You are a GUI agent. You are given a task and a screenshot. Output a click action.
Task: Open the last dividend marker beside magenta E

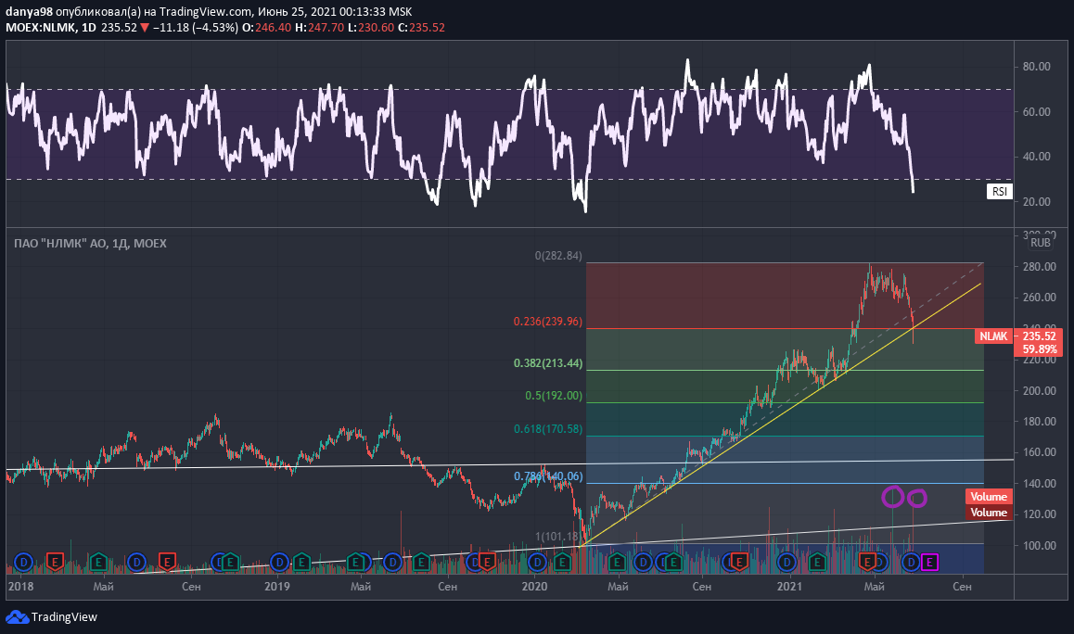click(x=911, y=562)
